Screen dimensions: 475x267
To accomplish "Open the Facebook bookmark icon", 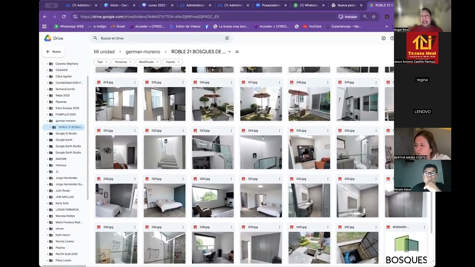I will coord(207,26).
